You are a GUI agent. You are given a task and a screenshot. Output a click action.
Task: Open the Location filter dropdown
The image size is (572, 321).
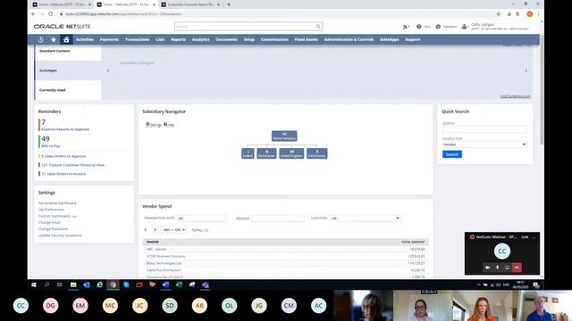[365, 218]
